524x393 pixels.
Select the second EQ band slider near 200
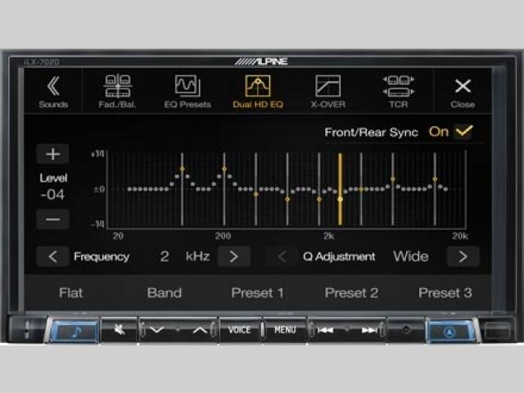(224, 189)
